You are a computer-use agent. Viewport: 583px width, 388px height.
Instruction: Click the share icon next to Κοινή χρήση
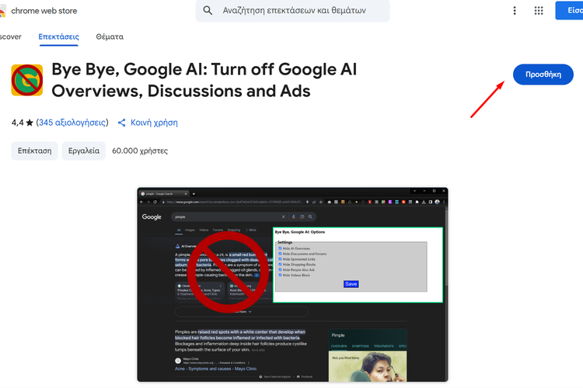pyautogui.click(x=121, y=123)
